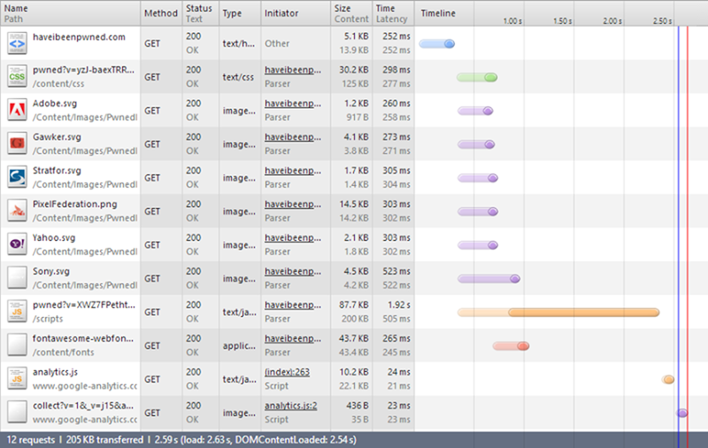Click the blue timeline bar for haveibeenpwned.com
Viewport: 708px width, 448px height.
click(x=436, y=43)
